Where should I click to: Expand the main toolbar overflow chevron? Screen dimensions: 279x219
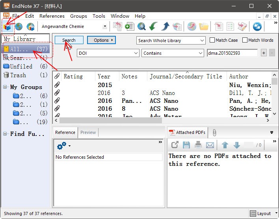coord(275,23)
